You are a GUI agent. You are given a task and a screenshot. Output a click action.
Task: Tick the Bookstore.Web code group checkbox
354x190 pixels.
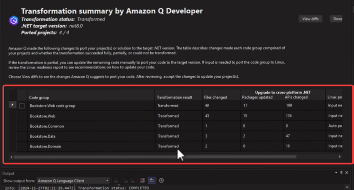pos(22,106)
